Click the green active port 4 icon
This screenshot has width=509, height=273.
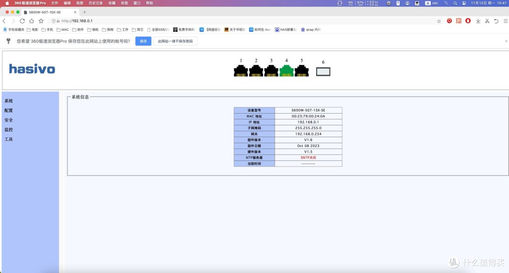click(x=287, y=71)
